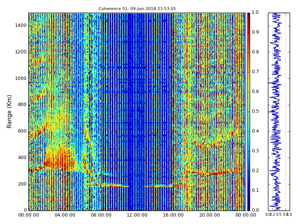The height and width of the screenshot is (224, 299).
Task: Click the blue coherence profile line plot
Action: click(279, 112)
